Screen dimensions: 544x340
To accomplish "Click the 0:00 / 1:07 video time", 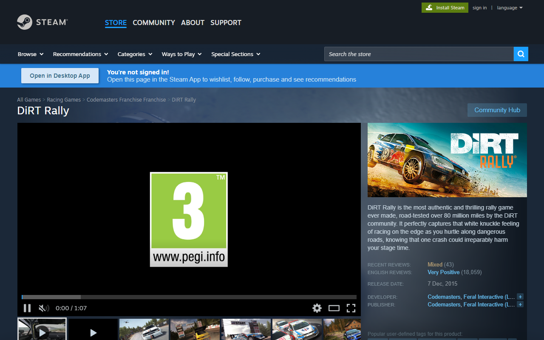I will click(71, 308).
